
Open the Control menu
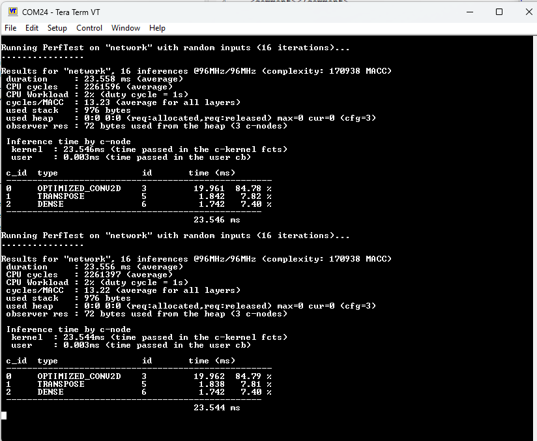point(89,28)
